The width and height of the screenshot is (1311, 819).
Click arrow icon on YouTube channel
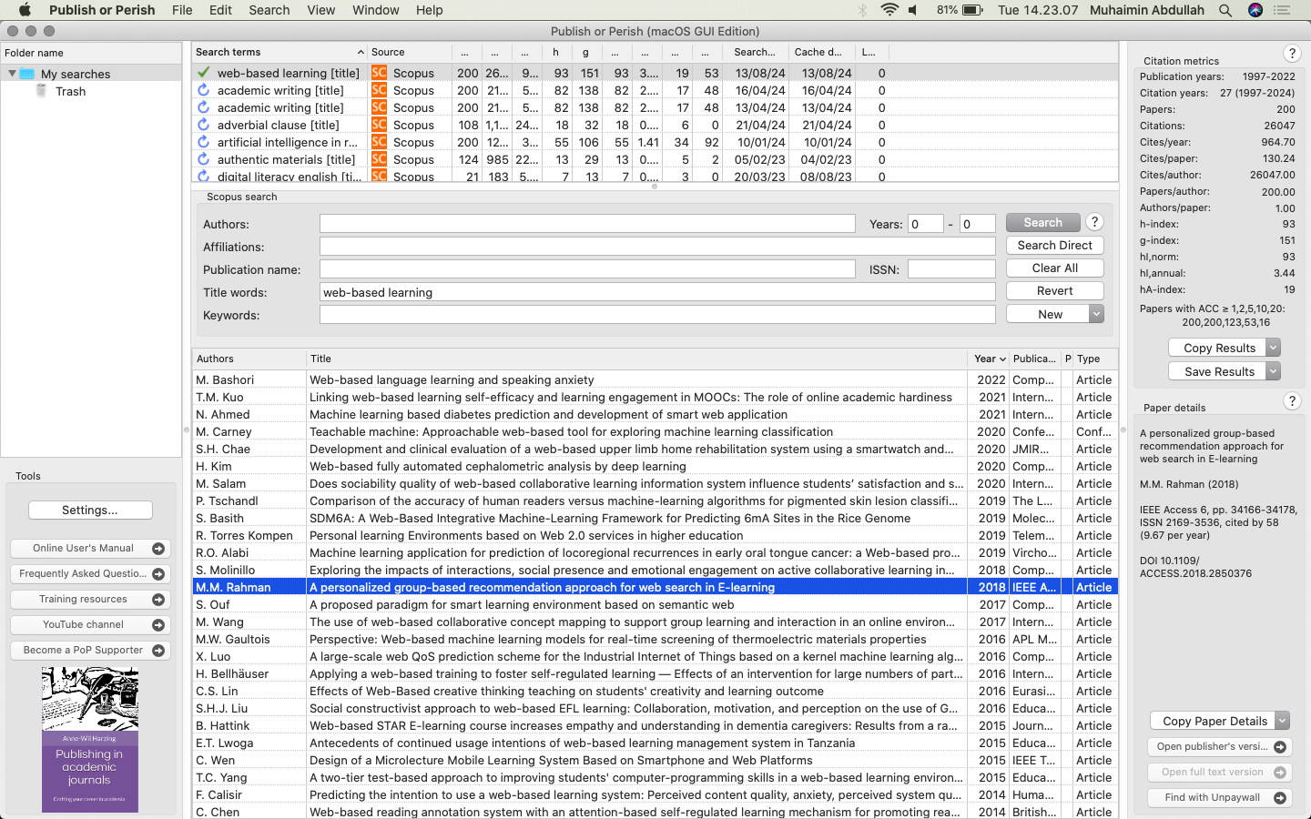pyautogui.click(x=158, y=625)
